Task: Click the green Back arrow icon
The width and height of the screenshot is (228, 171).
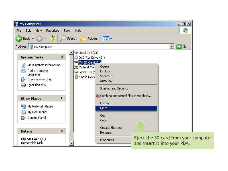Action: [x=19, y=38]
